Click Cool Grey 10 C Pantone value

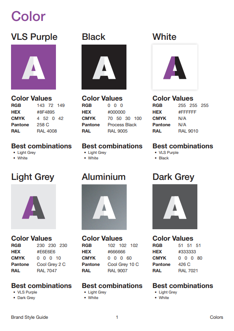coord(123,264)
